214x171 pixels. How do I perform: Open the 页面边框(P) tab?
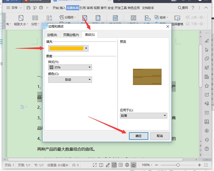pyautogui.click(x=71, y=35)
